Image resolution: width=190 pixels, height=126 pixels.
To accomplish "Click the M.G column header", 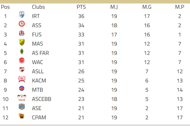I will [x=147, y=7].
